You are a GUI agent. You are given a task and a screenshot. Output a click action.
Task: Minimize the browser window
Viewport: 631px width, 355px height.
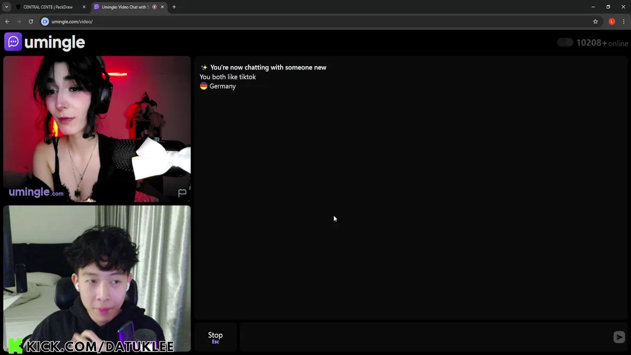593,7
